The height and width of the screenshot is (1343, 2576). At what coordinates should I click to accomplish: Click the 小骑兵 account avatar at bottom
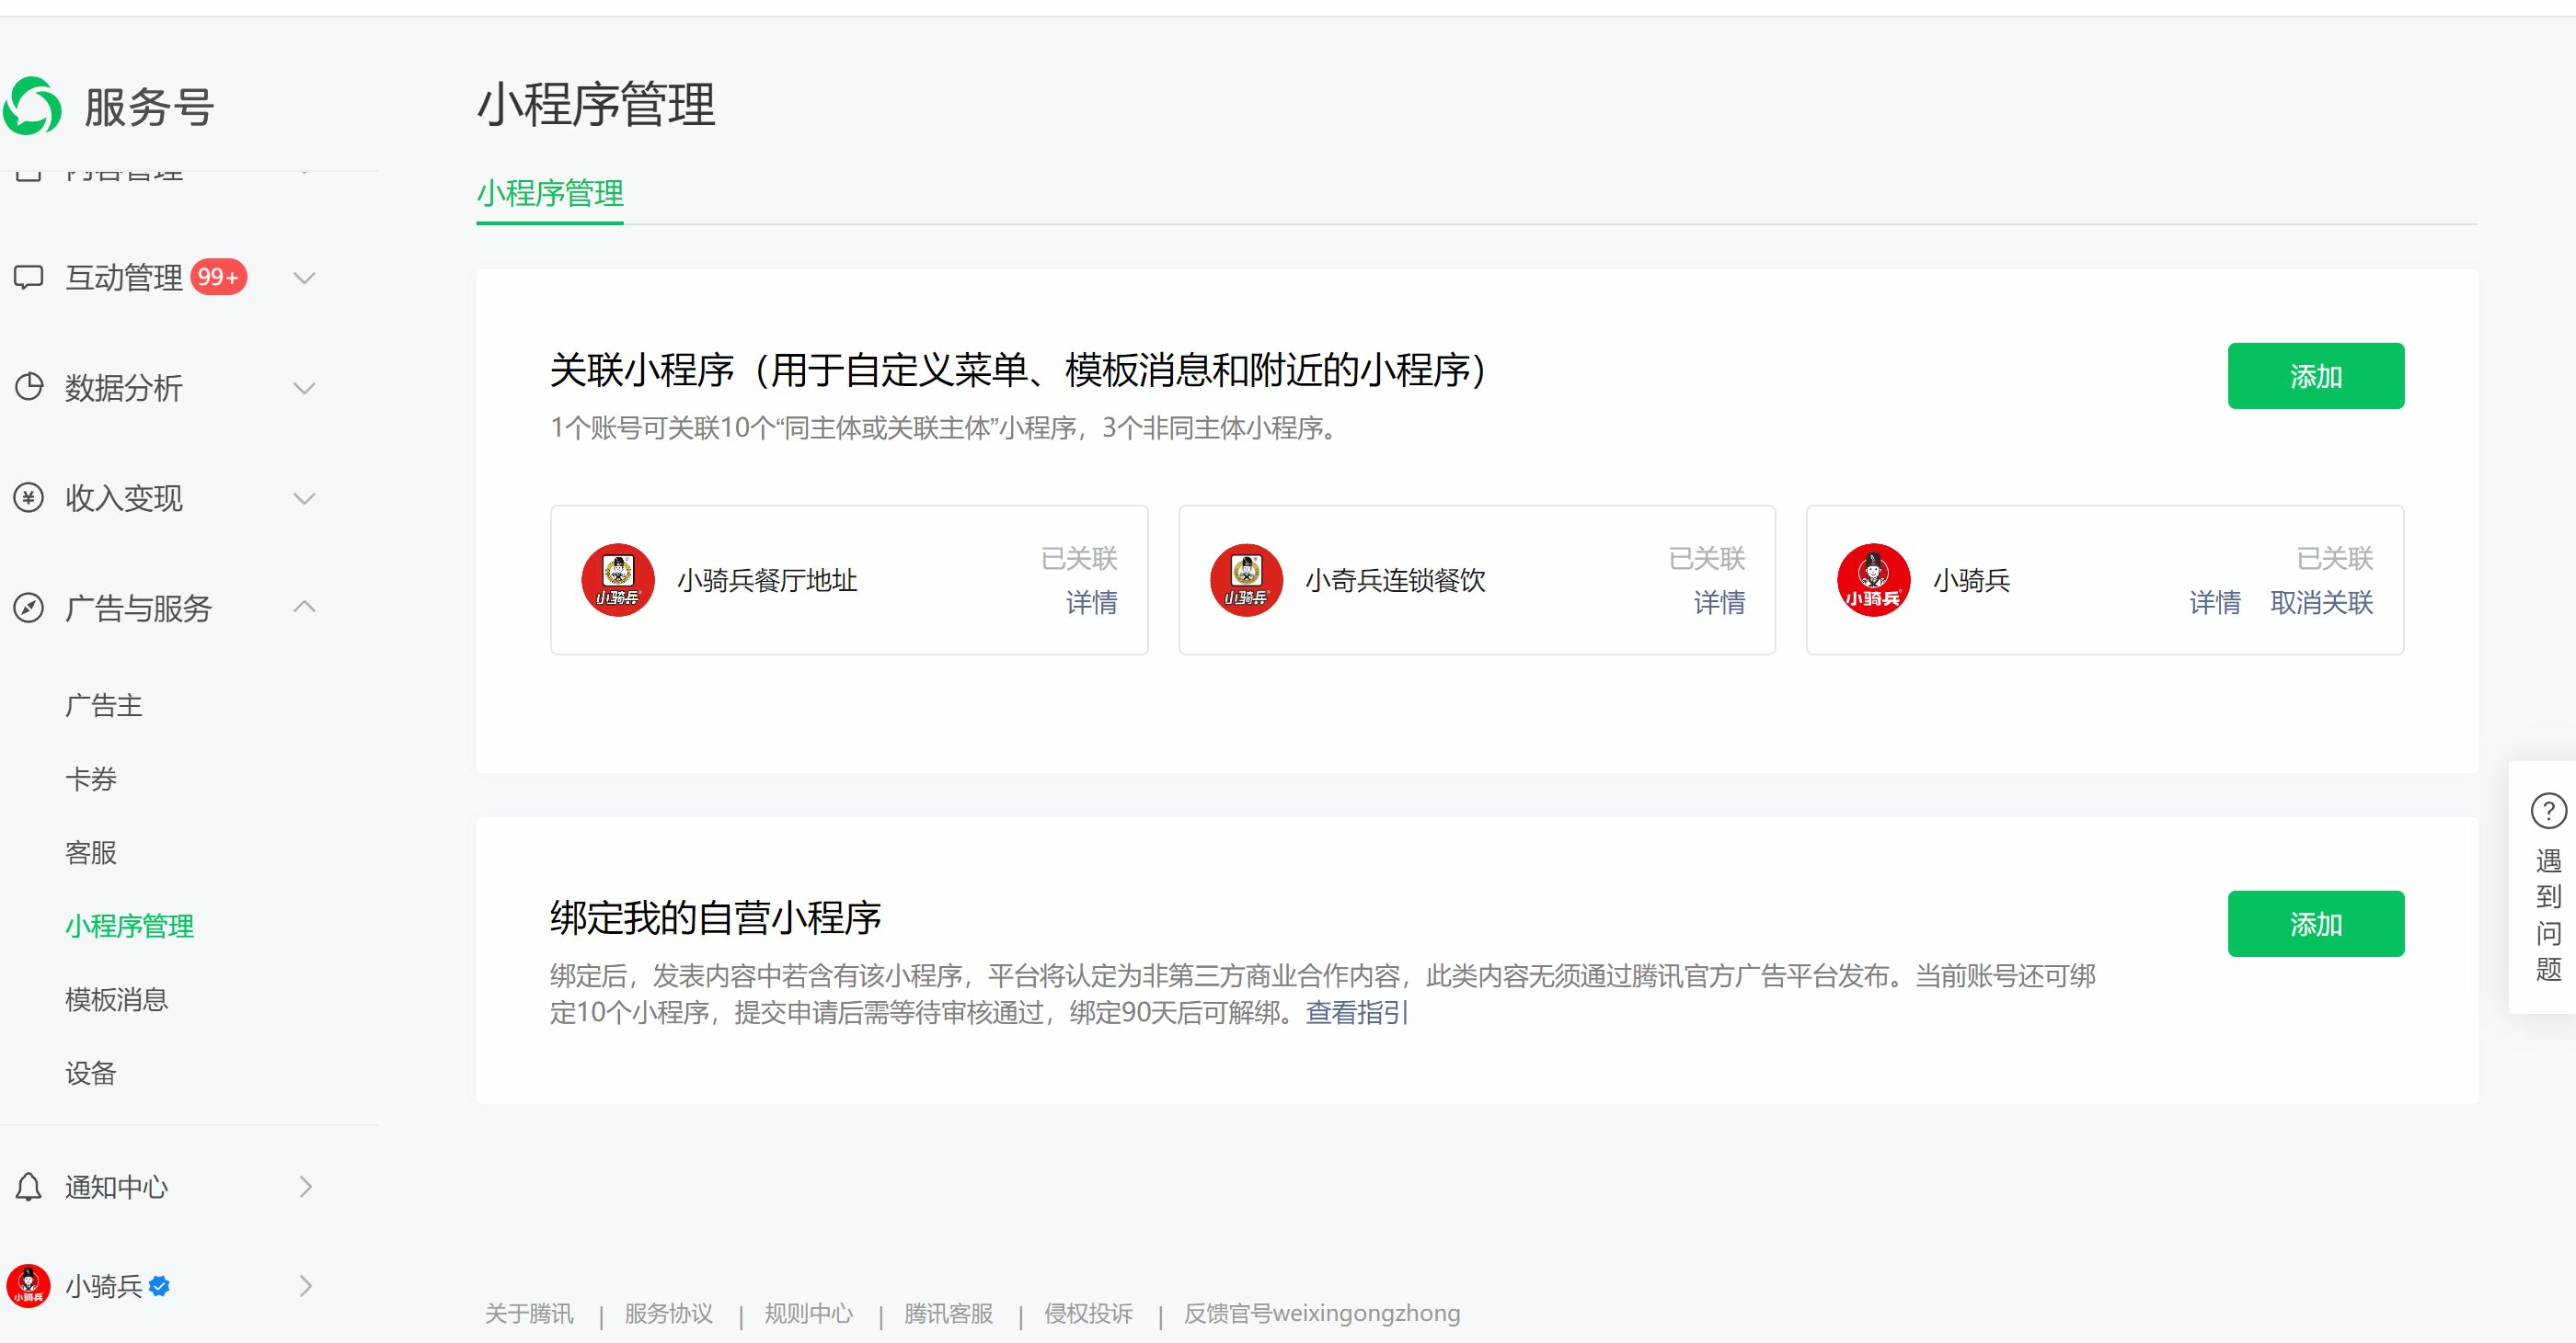(x=29, y=1285)
